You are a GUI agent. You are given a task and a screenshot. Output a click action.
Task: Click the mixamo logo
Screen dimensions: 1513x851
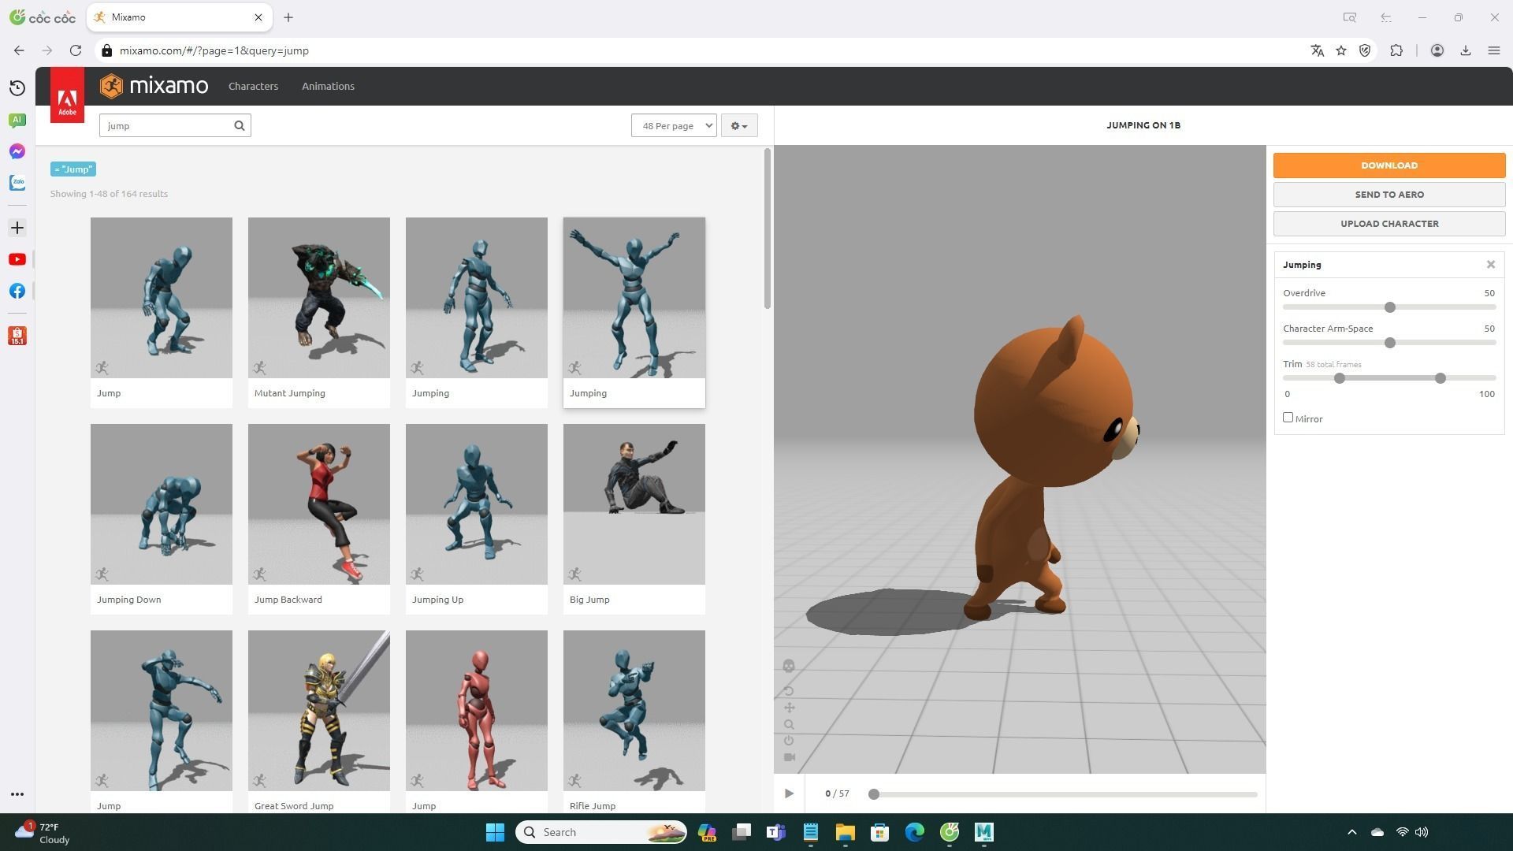click(154, 86)
